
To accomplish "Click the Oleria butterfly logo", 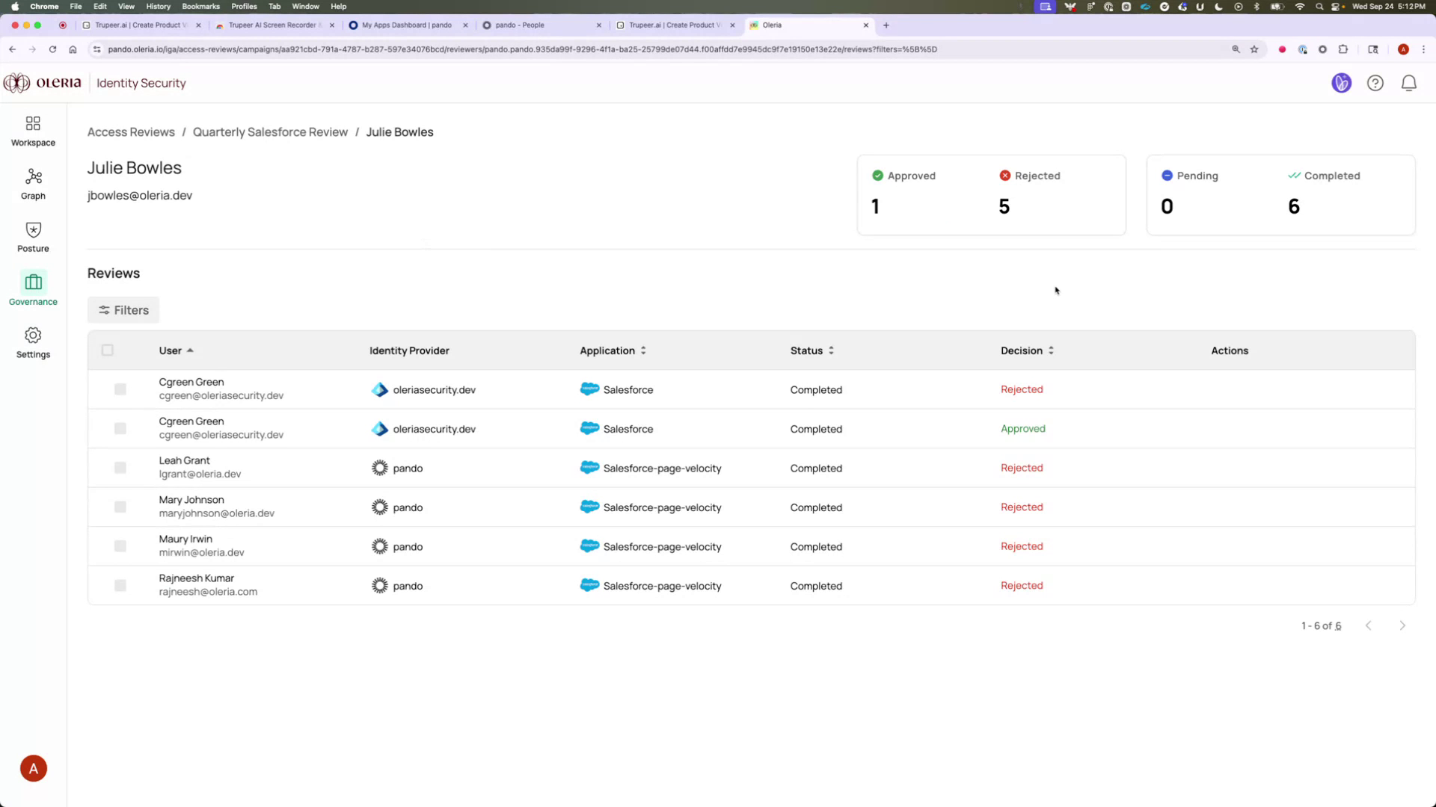I will (15, 82).
